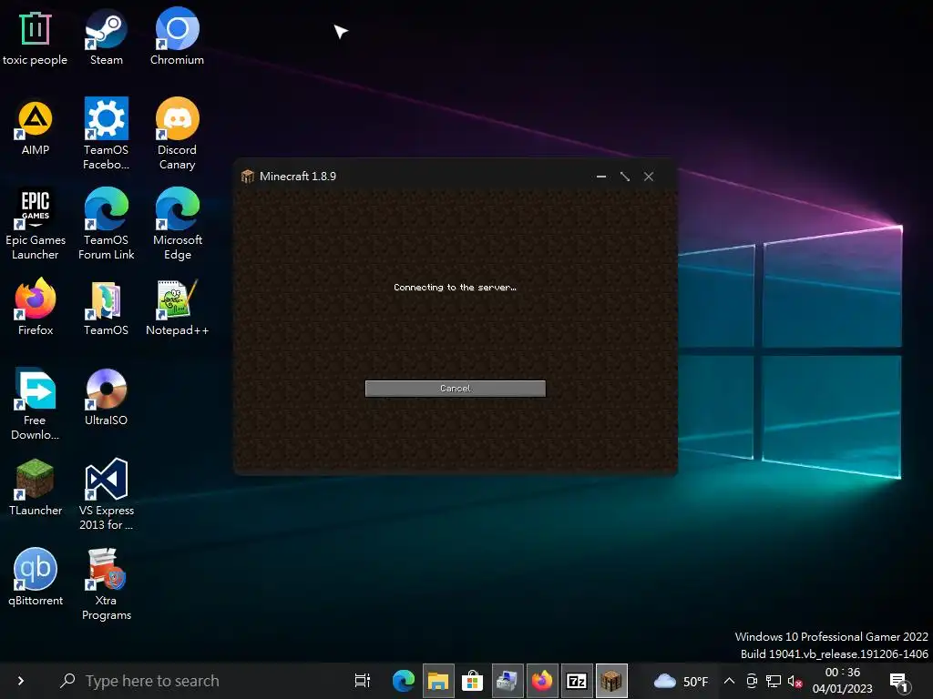The image size is (933, 699).
Task: Launch the Notepad++ desktop shortcut
Action: [177, 308]
